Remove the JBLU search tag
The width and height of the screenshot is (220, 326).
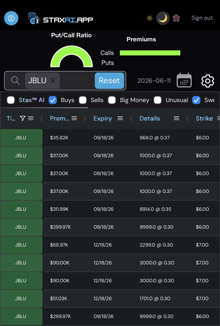click(53, 80)
